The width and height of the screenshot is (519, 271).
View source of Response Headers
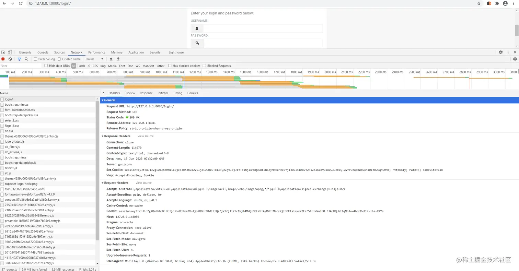click(146, 136)
